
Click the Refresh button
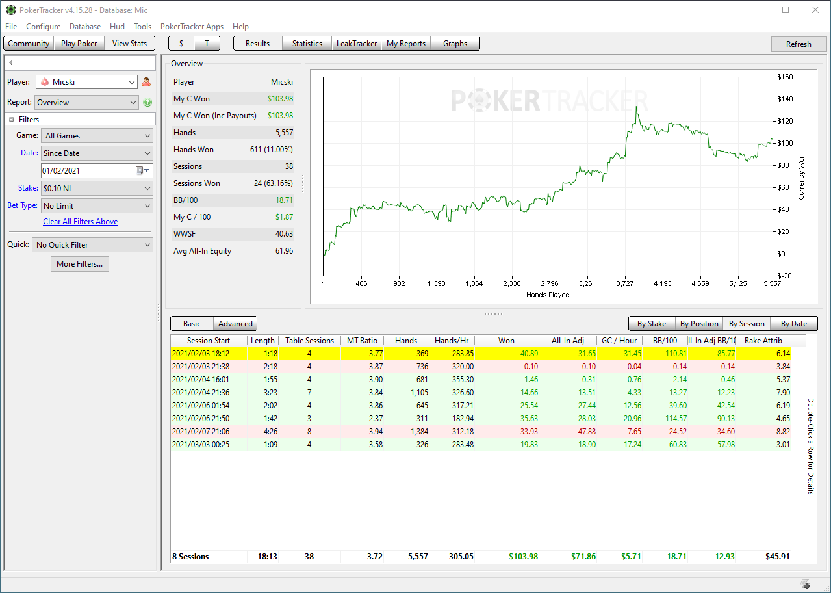coord(799,44)
